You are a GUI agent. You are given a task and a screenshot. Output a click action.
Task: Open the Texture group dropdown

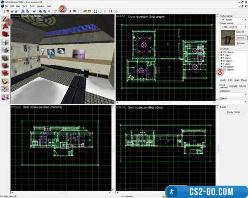(x=234, y=19)
